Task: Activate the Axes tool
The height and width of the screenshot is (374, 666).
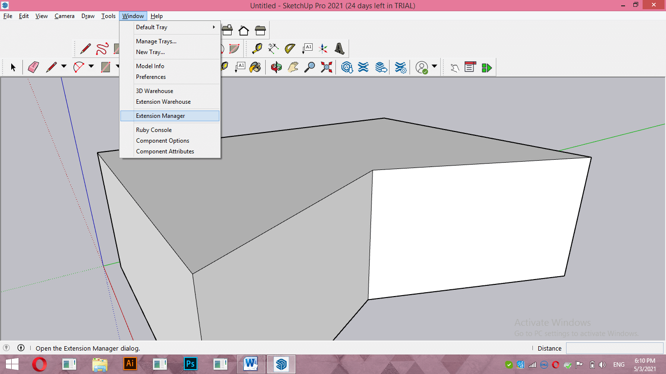Action: pos(323,48)
